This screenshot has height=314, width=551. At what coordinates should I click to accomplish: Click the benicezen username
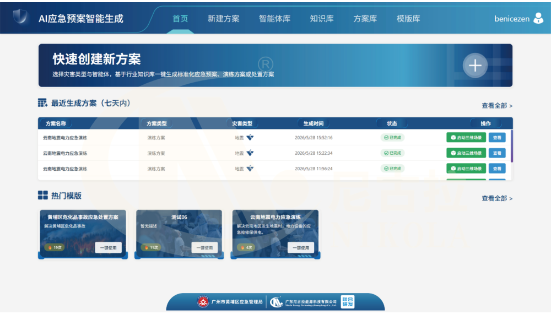tap(512, 19)
